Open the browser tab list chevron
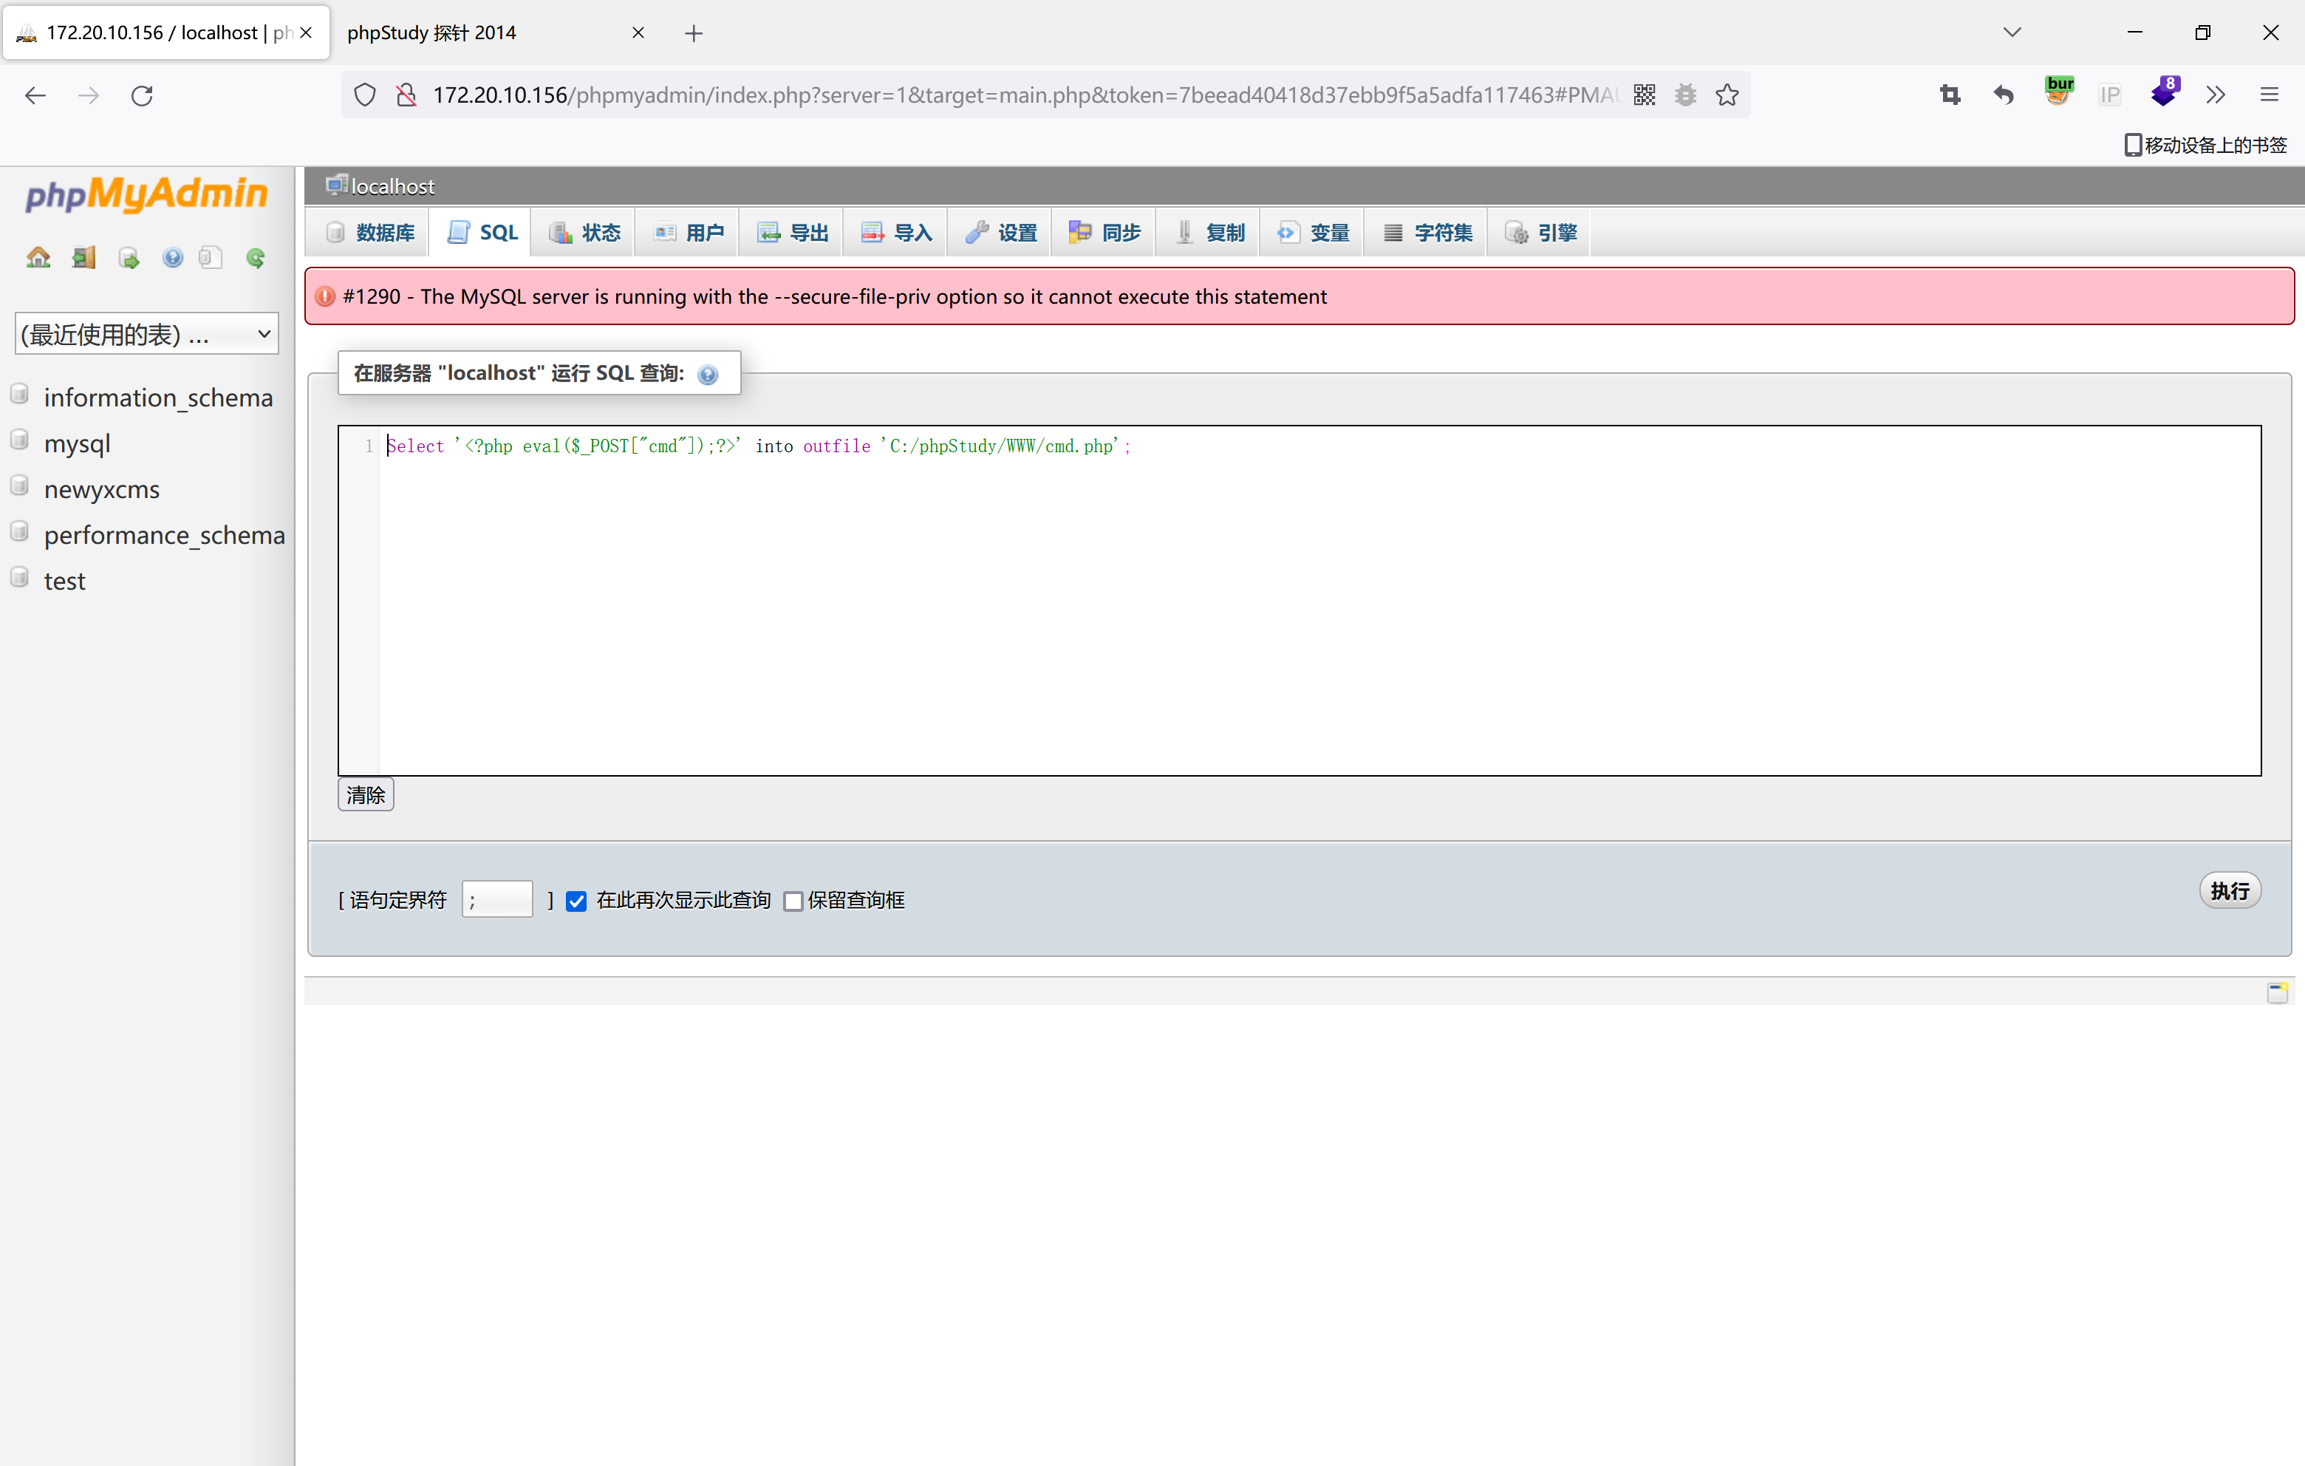Image resolution: width=2305 pixels, height=1466 pixels. pos(2011,32)
